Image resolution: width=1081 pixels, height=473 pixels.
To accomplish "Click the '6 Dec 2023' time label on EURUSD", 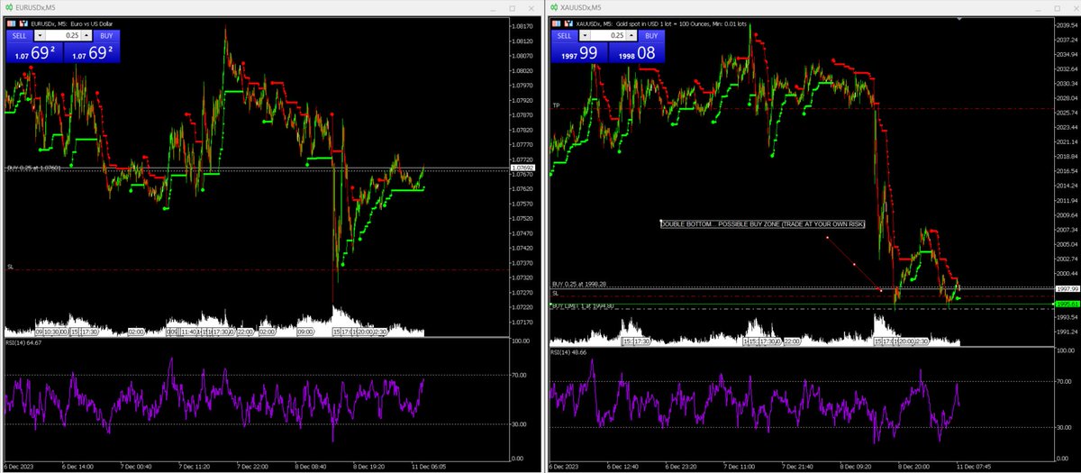I will [x=21, y=468].
